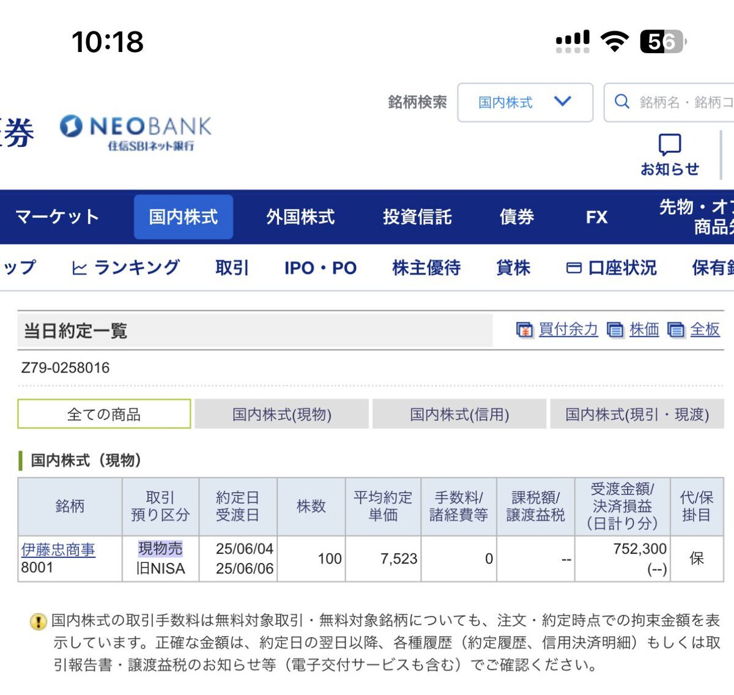
Task: Go to the ランキング submenu
Action: (x=125, y=268)
